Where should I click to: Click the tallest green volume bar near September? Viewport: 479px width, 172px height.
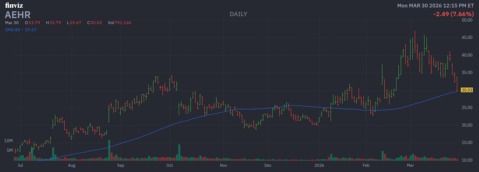coord(109,150)
